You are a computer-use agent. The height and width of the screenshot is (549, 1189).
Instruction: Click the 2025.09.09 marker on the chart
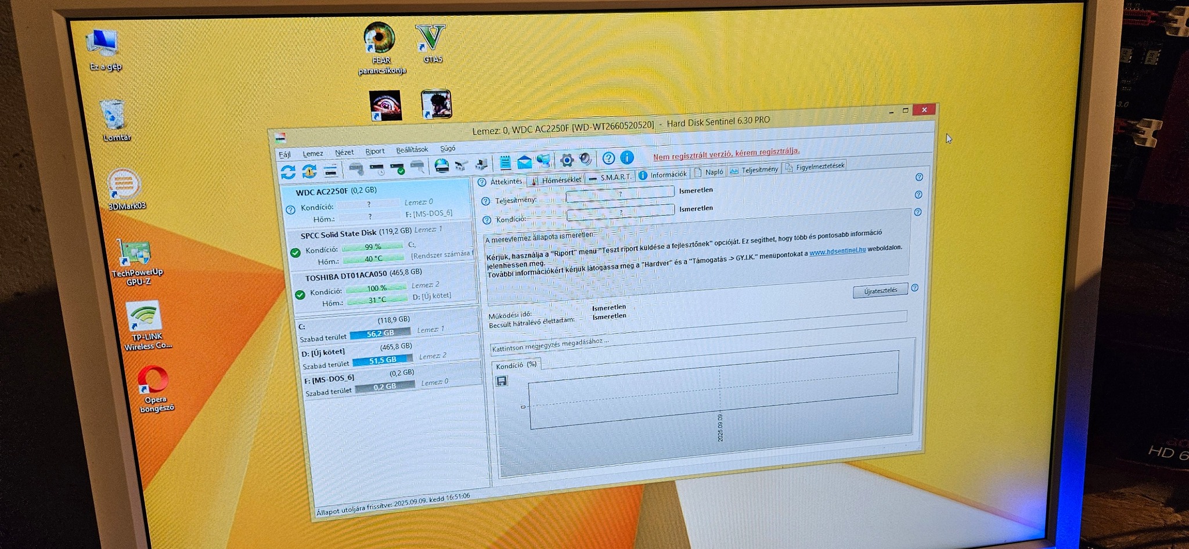point(720,427)
